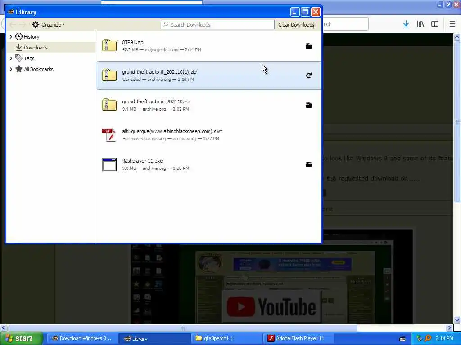This screenshot has height=345, width=461.
Task: Click the albuquerque SWF file icon
Action: 109,135
